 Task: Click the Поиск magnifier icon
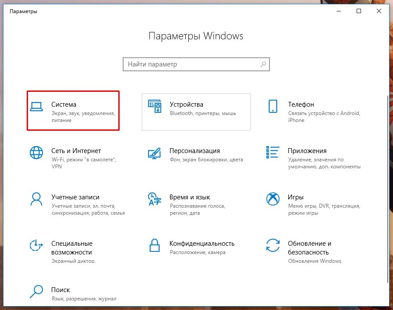pos(36,292)
